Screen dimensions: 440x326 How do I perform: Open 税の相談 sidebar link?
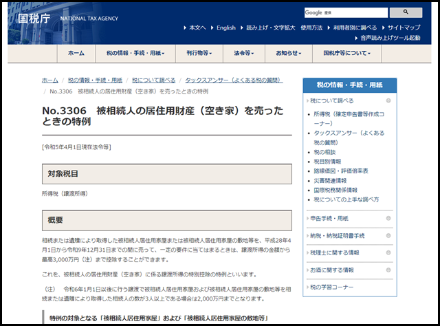(x=324, y=152)
